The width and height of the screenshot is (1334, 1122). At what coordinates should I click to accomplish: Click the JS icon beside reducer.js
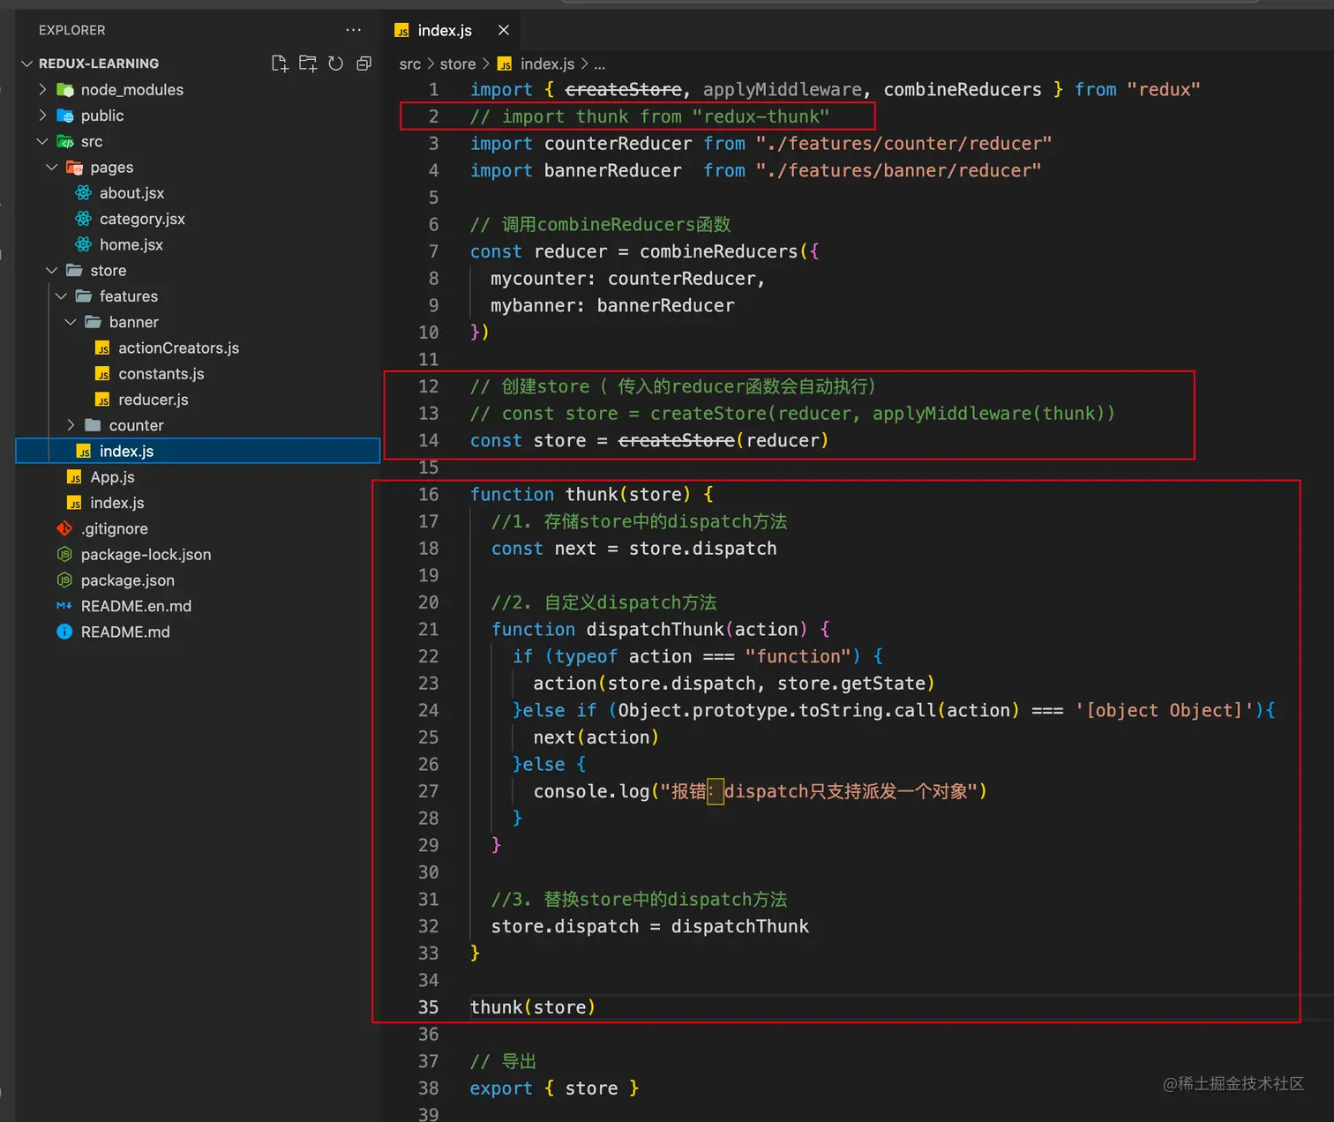pyautogui.click(x=102, y=400)
